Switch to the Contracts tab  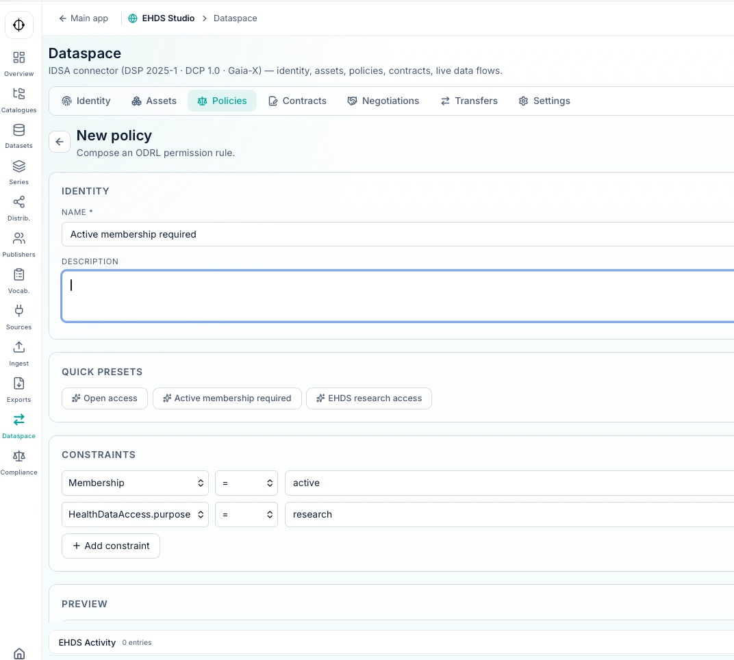(297, 101)
